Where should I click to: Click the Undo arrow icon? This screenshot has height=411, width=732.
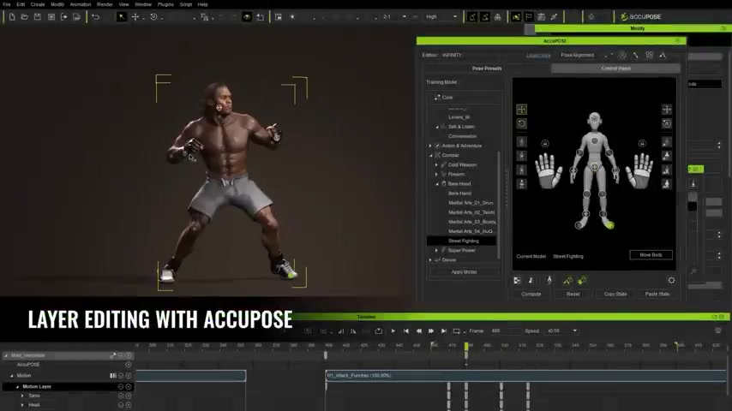click(x=96, y=17)
